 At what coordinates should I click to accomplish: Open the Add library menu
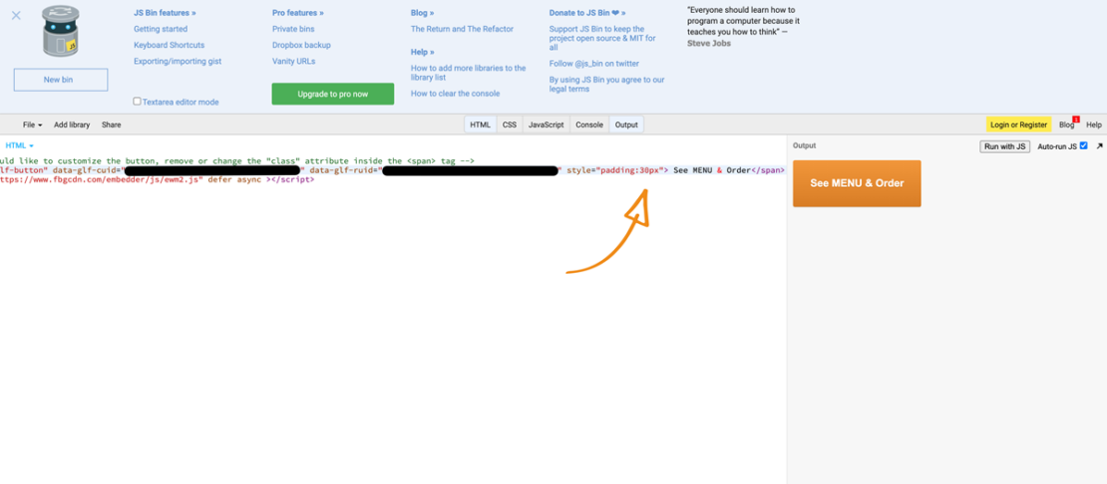[72, 124]
